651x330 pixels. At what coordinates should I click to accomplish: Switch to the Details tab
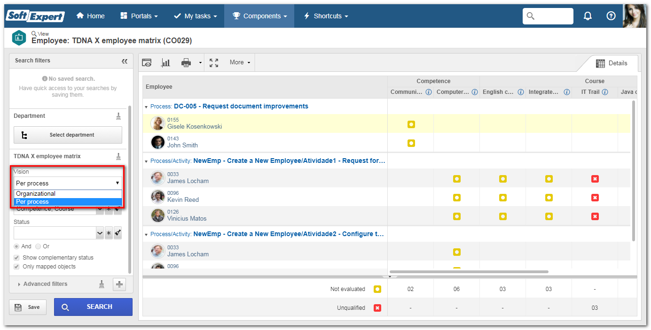click(612, 63)
